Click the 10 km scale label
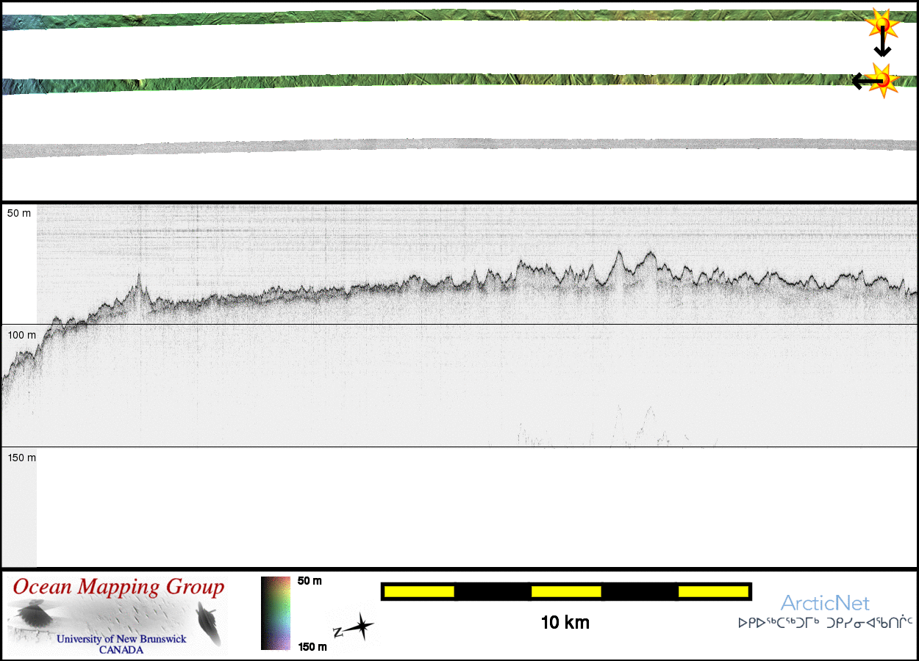This screenshot has height=661, width=919. (565, 623)
